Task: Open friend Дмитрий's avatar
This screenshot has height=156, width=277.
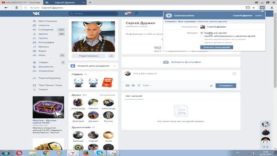Action: click(78, 115)
